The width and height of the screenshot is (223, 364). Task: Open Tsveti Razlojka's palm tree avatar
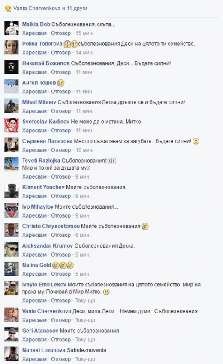(x=12, y=164)
